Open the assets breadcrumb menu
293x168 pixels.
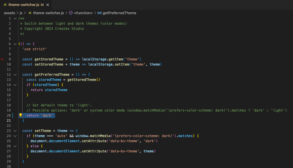pyautogui.click(x=9, y=13)
